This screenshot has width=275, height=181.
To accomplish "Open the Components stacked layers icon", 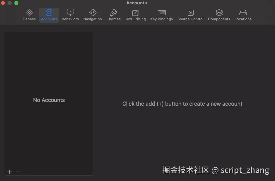I will 219,13.
